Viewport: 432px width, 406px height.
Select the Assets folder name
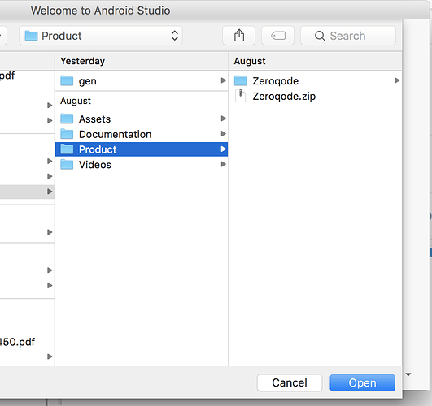coord(94,119)
